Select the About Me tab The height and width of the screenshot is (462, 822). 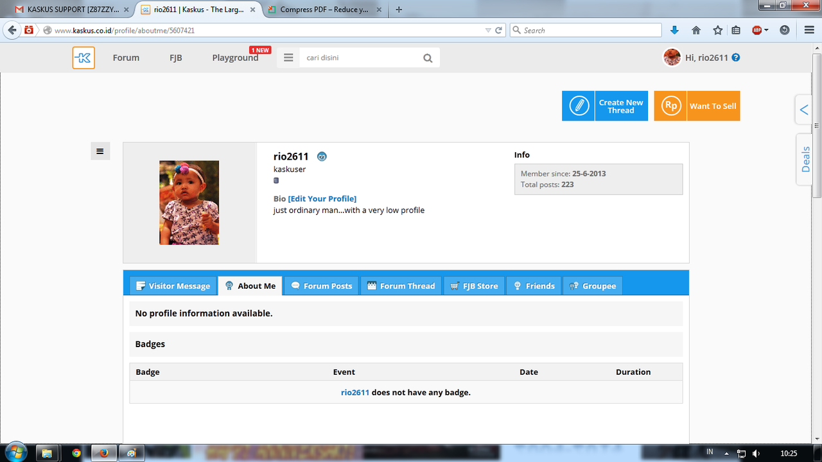pyautogui.click(x=250, y=286)
